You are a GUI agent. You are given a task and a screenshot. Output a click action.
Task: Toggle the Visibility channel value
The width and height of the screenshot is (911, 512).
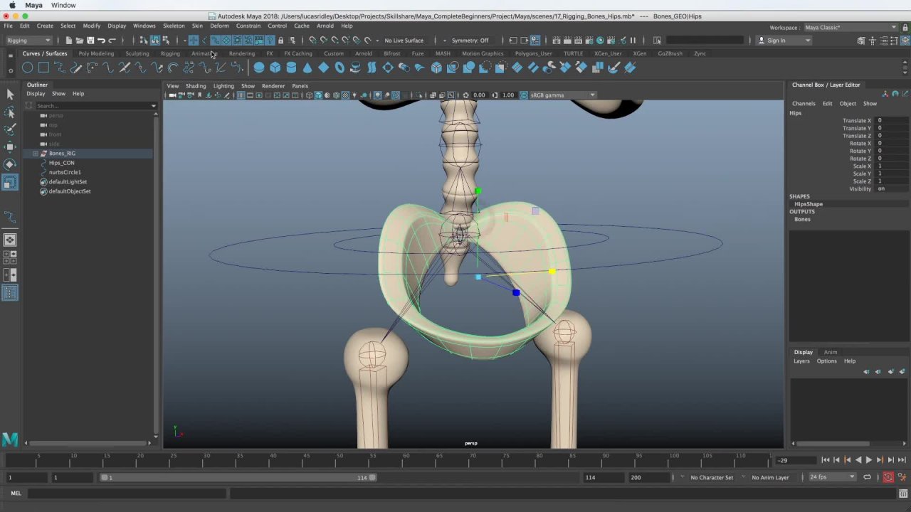(881, 188)
